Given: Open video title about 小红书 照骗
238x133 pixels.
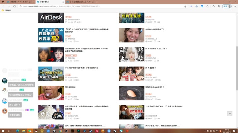Looking at the screenshot, I should 82,68.
